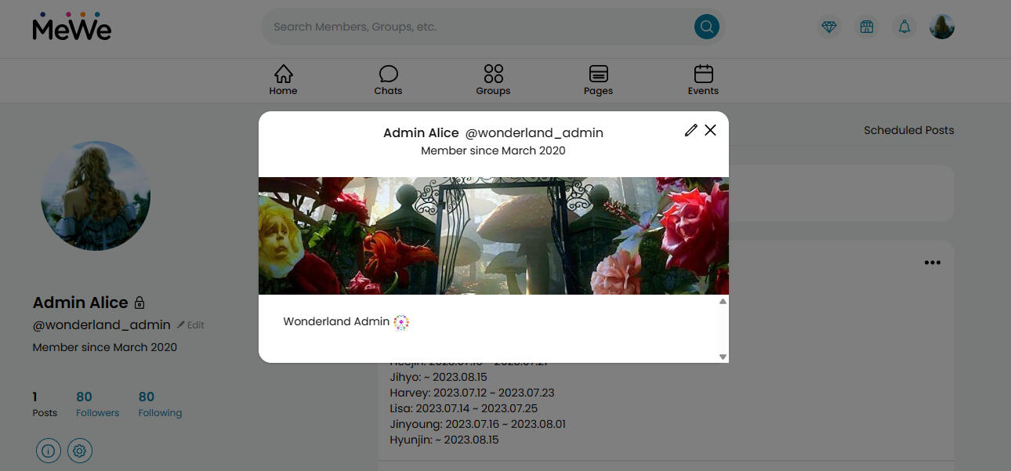Focus the Search Members, Groups field
The image size is (1011, 471).
[470, 27]
